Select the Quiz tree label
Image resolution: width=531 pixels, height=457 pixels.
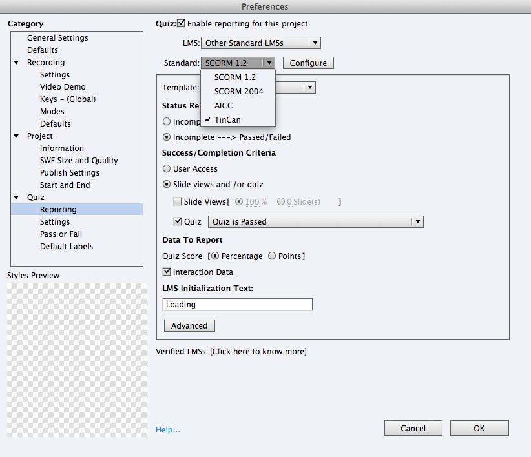pos(36,198)
